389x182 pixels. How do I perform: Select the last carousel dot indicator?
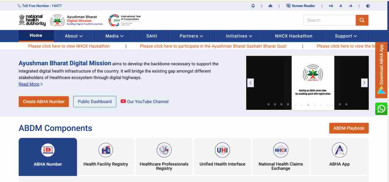[x=346, y=104]
